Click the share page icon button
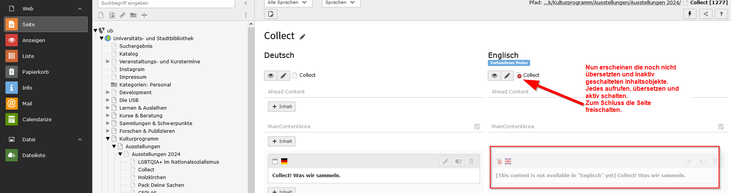This screenshot has width=731, height=193. [706, 14]
